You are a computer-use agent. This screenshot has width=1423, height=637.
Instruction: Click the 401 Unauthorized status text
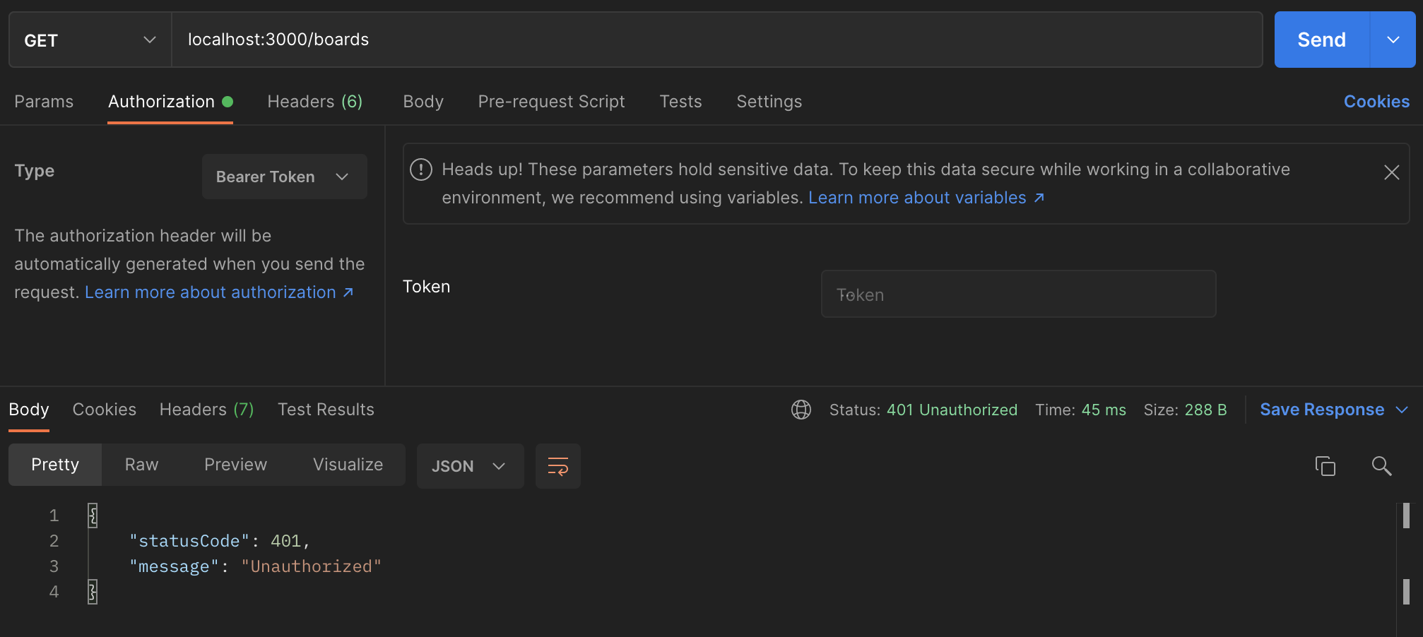coord(952,410)
